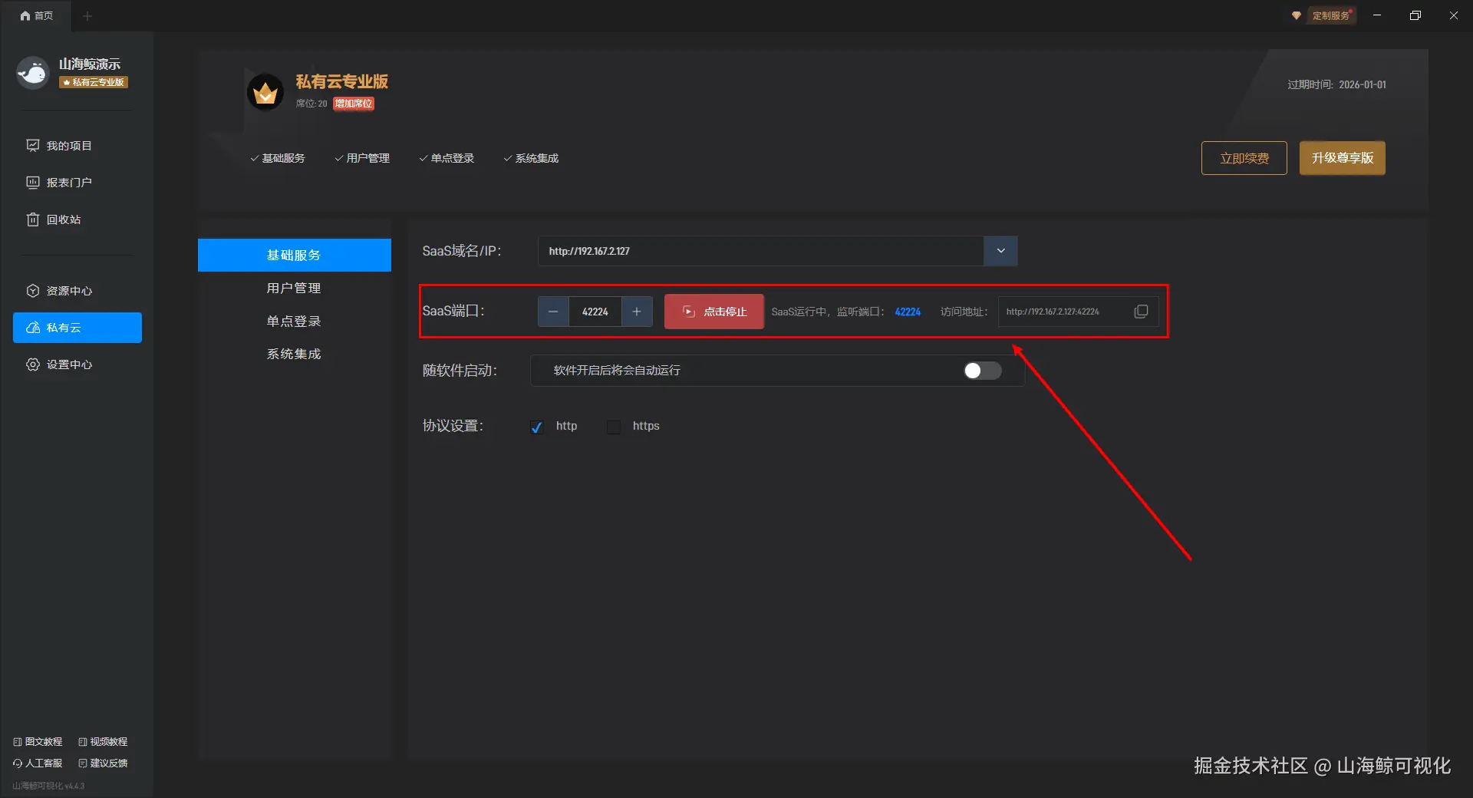
Task: Click the 设置中心 gear icon
Action: pyautogui.click(x=33, y=364)
